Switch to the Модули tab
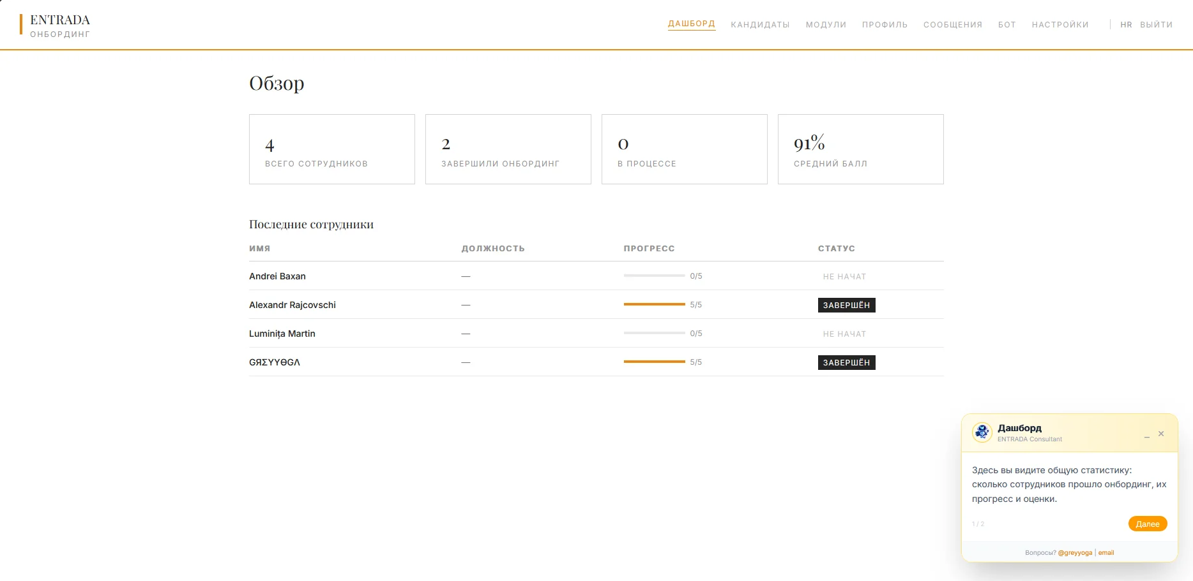Screen dimensions: 1193x581 pos(826,25)
